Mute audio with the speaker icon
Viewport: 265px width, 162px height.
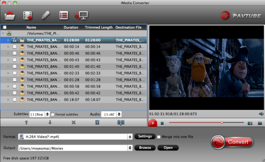tap(261, 114)
